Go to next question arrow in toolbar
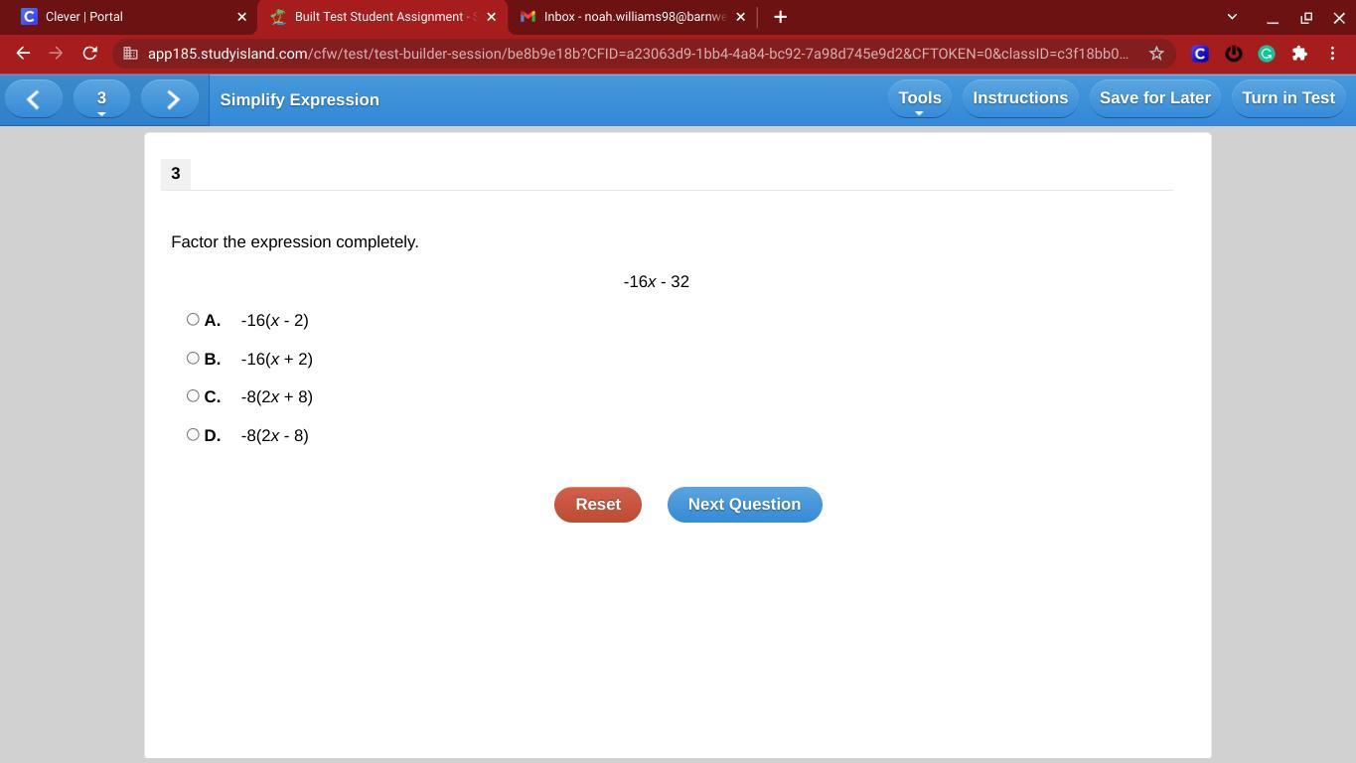Viewport: 1356px width, 763px height. tap(171, 98)
